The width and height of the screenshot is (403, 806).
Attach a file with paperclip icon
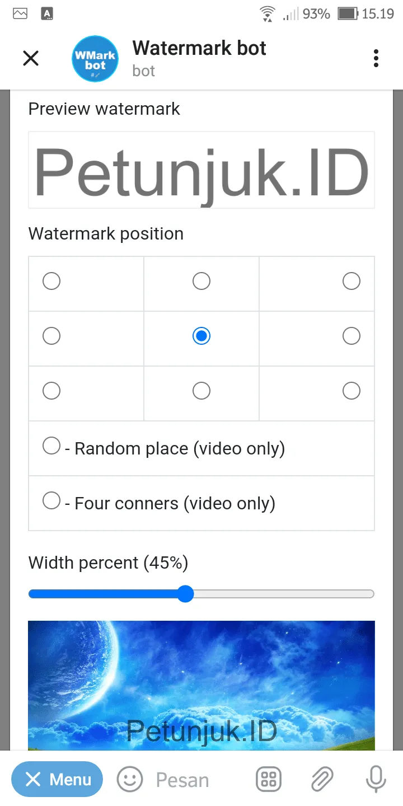point(322,779)
